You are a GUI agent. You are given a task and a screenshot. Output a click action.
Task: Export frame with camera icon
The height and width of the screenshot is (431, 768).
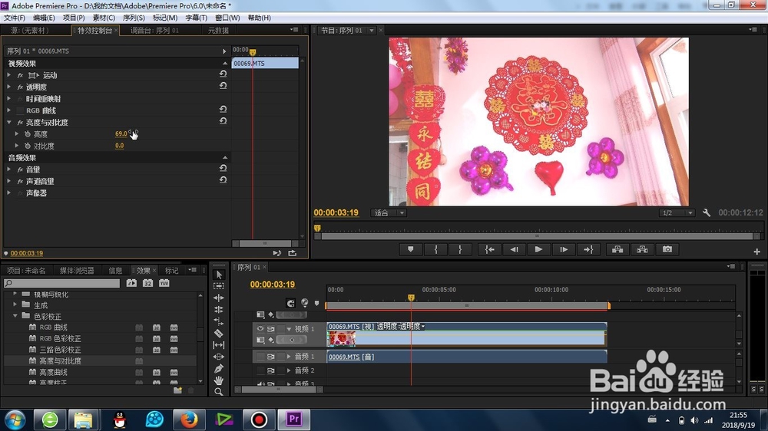[667, 249]
